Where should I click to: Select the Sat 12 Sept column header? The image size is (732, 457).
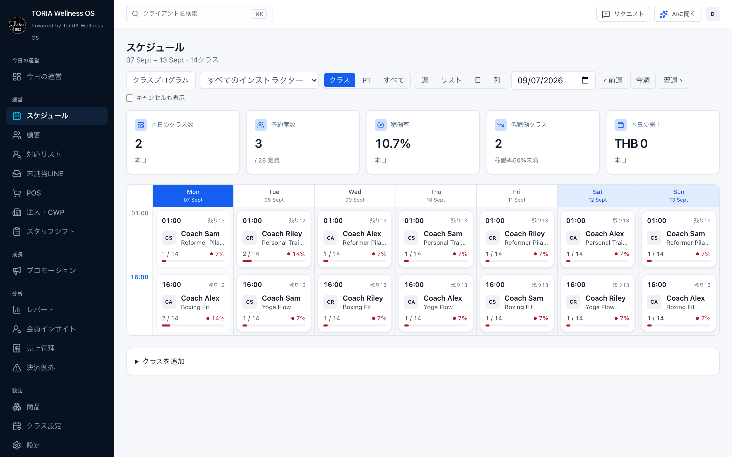pyautogui.click(x=597, y=195)
